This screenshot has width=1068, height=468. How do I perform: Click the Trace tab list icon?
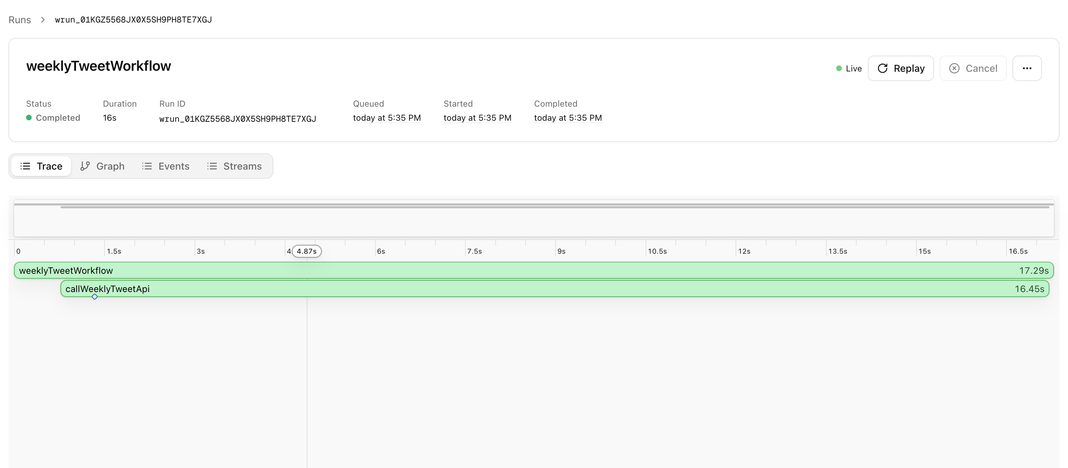[x=25, y=166]
